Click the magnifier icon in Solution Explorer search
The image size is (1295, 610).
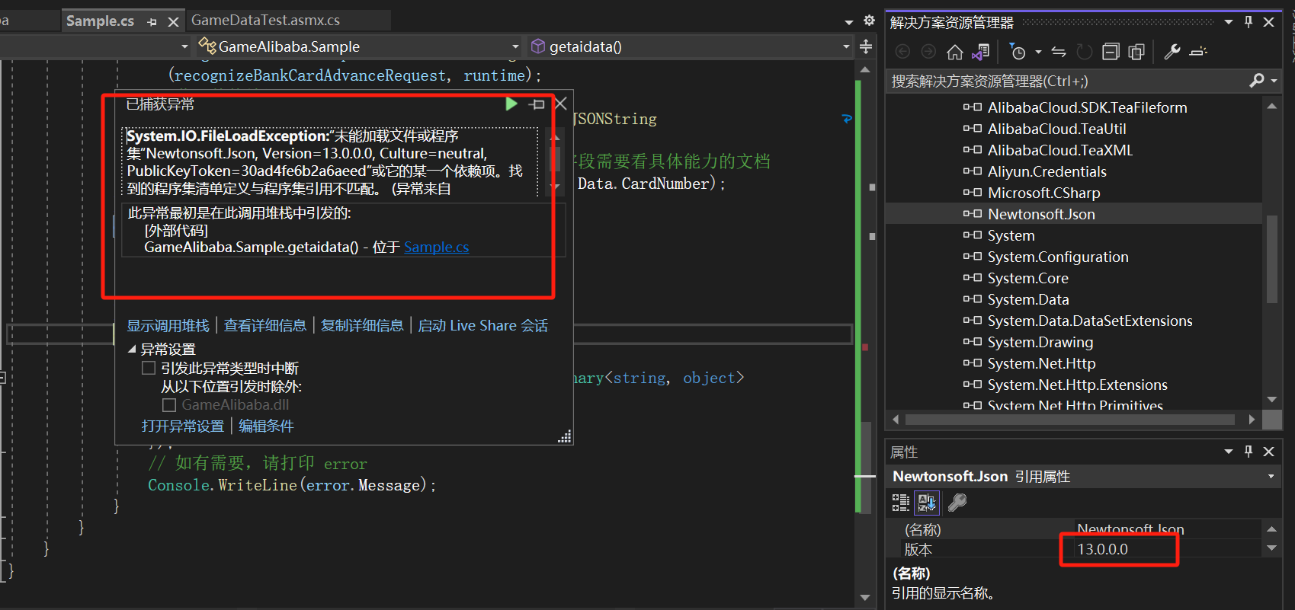[x=1257, y=80]
